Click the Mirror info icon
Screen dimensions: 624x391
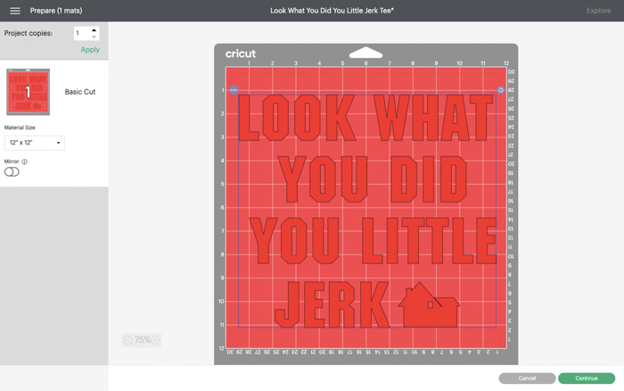point(24,162)
